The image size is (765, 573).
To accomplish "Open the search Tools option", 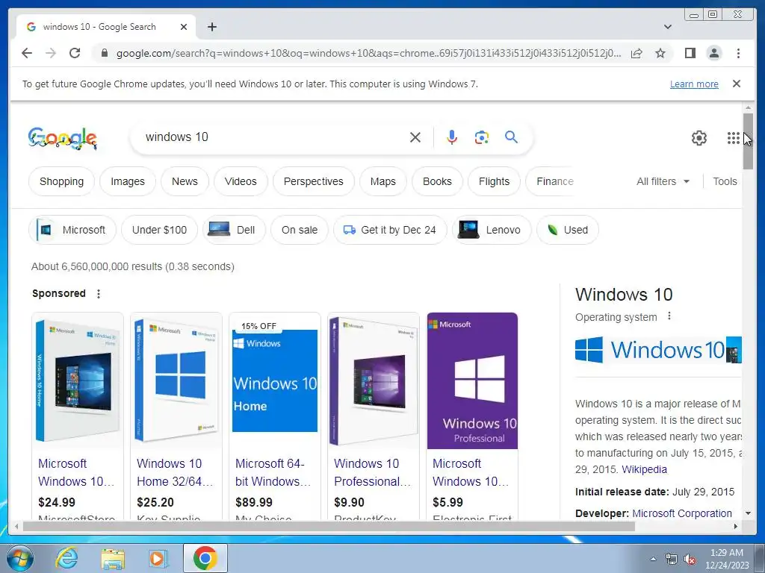I will (725, 181).
